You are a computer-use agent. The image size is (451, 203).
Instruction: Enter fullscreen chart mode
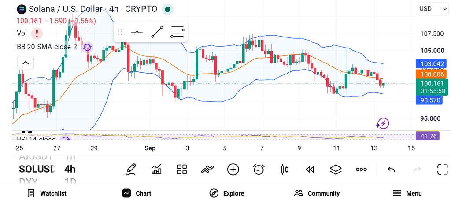click(x=443, y=170)
